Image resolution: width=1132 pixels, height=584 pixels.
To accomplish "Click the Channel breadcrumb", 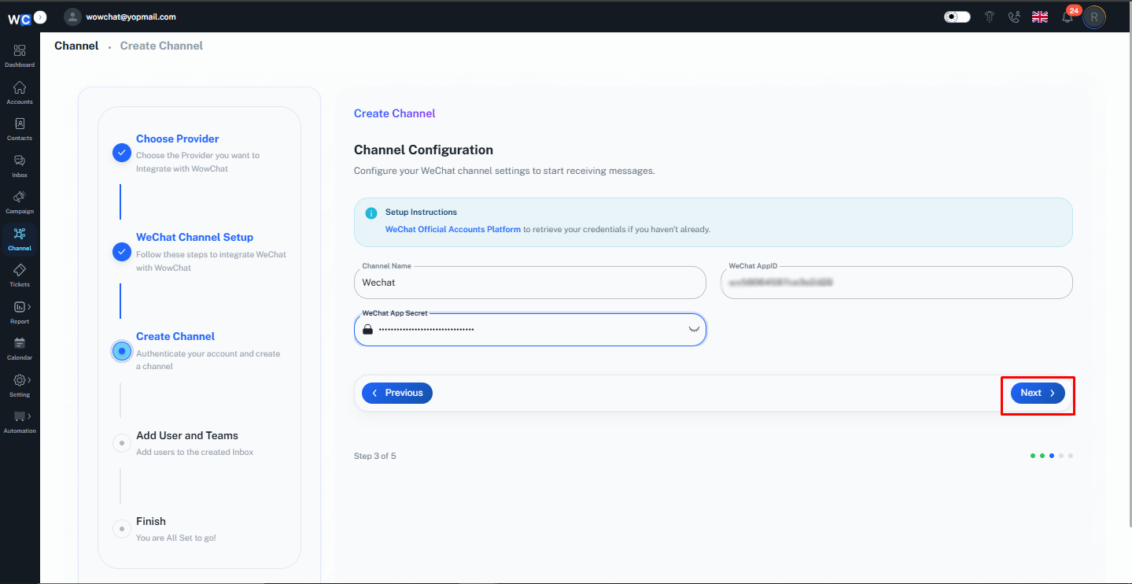I will tap(76, 46).
